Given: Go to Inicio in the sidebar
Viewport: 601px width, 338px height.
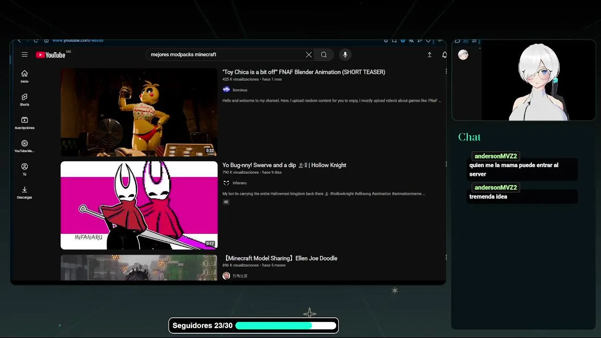Looking at the screenshot, I should click(x=24, y=77).
